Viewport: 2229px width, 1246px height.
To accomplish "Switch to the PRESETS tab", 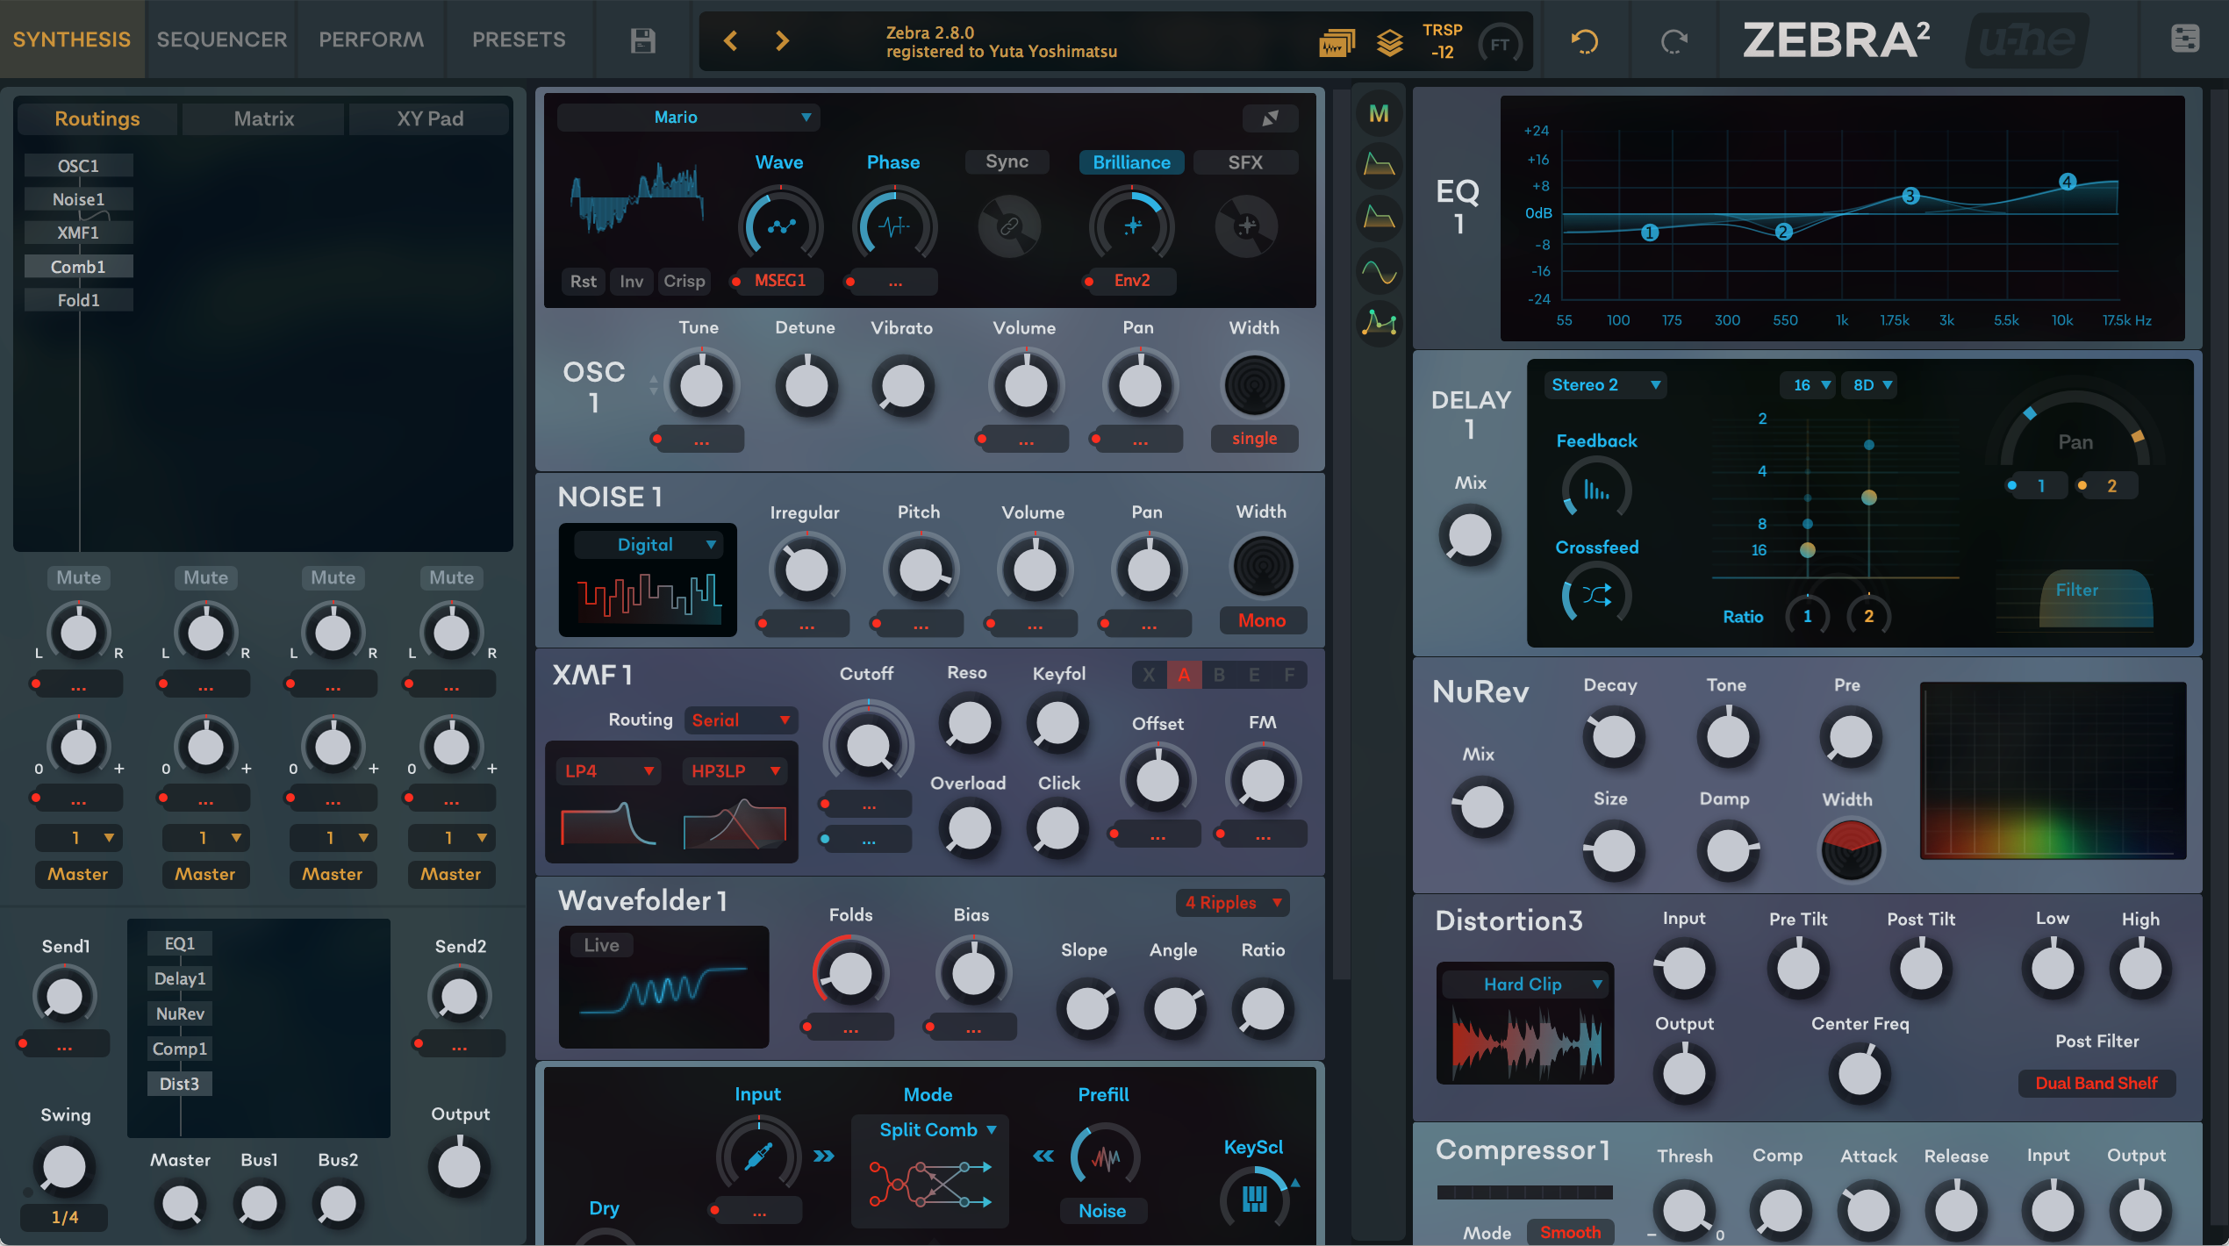I will click(519, 39).
